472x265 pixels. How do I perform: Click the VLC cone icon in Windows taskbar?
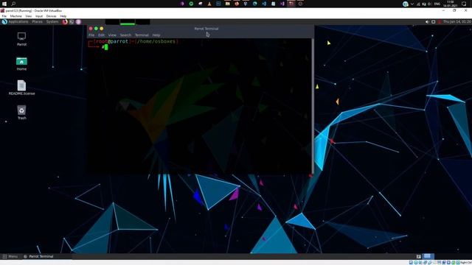(x=209, y=4)
